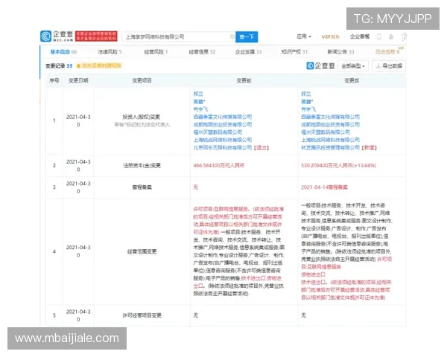This screenshot has height=357, width=447.
Task: Switch to the 基本信息 tab
Action: [x=63, y=51]
